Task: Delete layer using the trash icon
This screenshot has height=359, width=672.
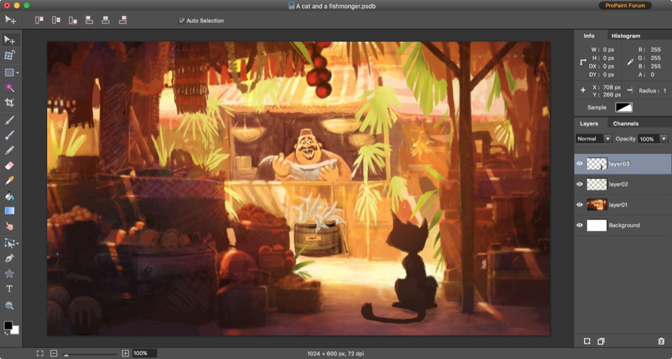Action: (661, 342)
